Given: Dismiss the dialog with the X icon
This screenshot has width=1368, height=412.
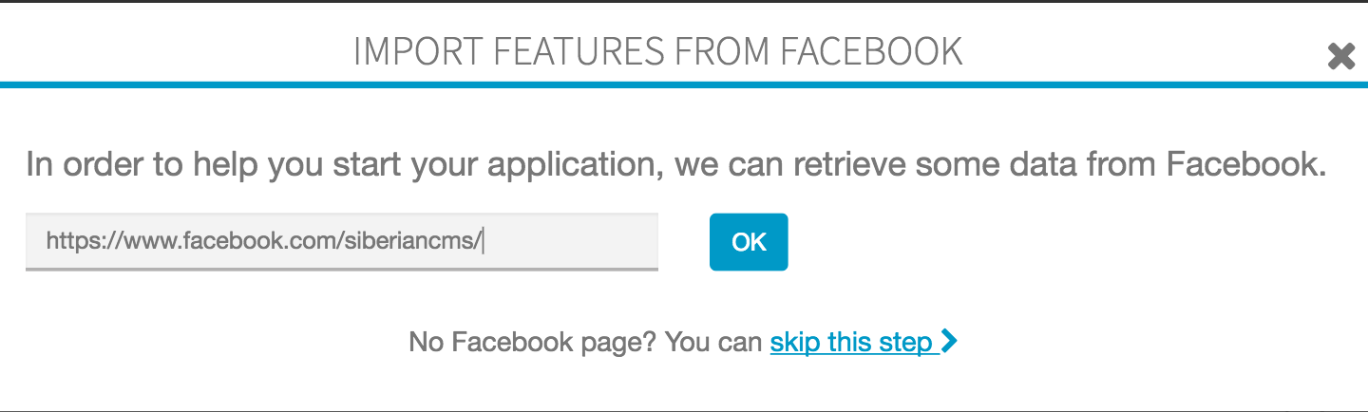Looking at the screenshot, I should point(1340,57).
